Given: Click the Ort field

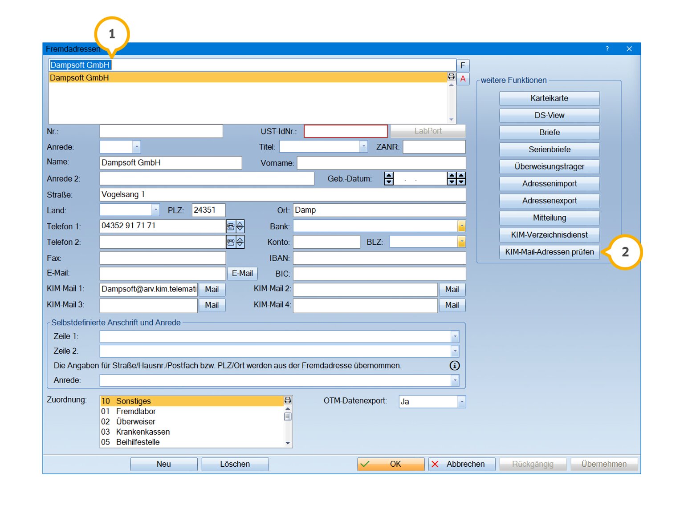Looking at the screenshot, I should (x=379, y=210).
